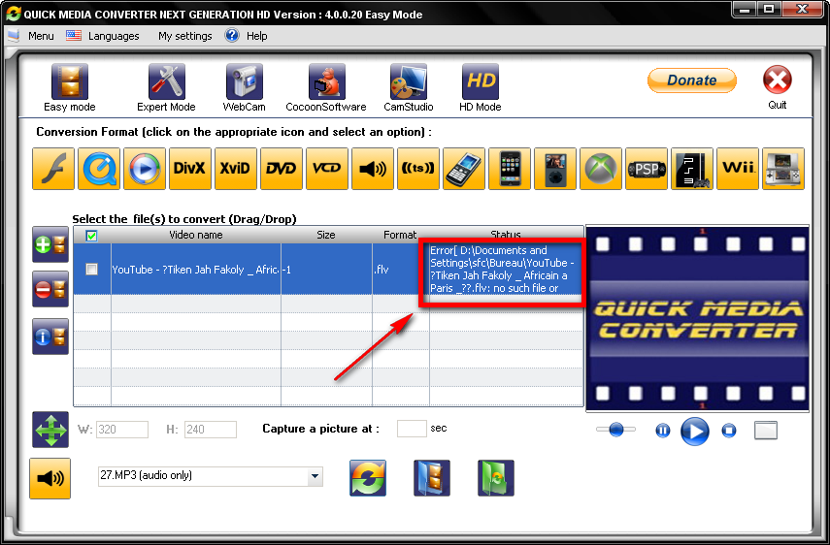Image resolution: width=830 pixels, height=545 pixels.
Task: Open the Languages menu
Action: [114, 36]
